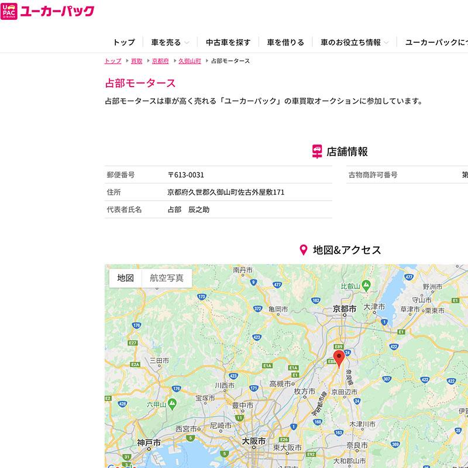Click the 豊中市 label on the map
This screenshot has width=468, height=468.
pos(243,405)
